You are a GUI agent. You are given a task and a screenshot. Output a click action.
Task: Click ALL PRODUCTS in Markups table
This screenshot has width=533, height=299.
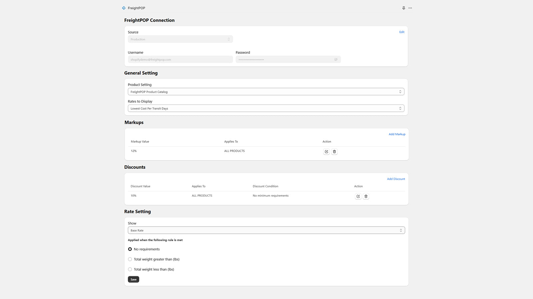[x=235, y=151]
